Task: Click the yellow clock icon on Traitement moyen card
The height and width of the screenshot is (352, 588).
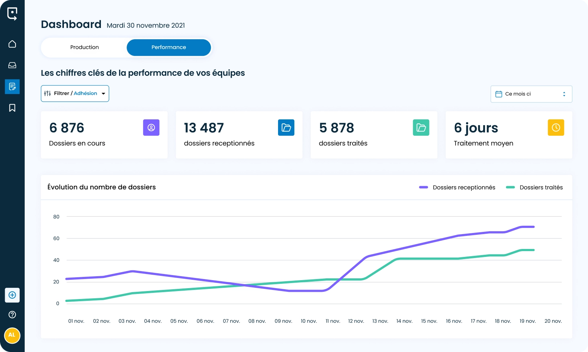Action: pos(556,127)
